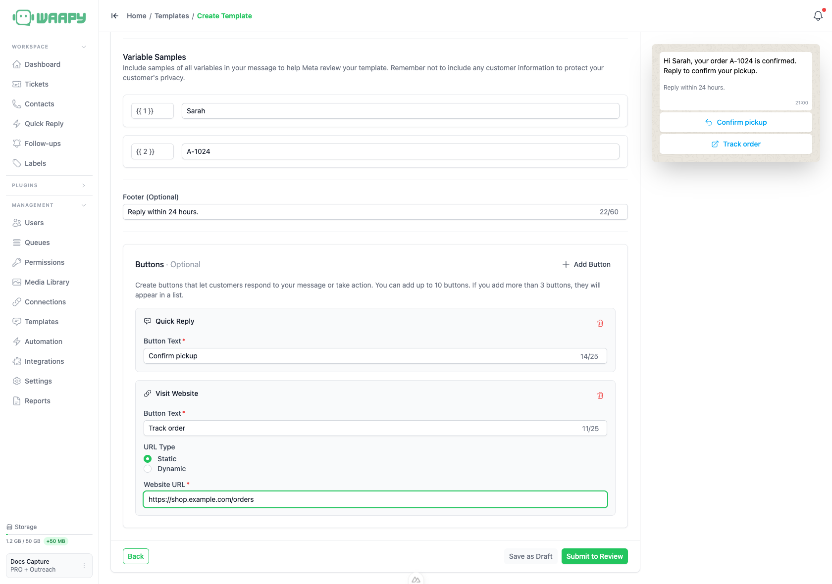Click Submit to Review
The height and width of the screenshot is (584, 832).
click(x=595, y=556)
